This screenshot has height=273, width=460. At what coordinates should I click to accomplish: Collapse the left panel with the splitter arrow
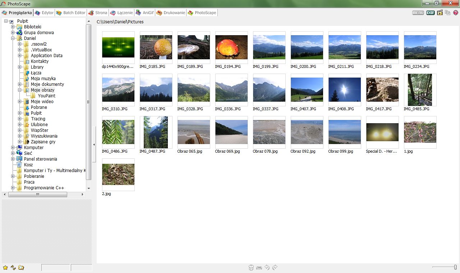(94, 144)
